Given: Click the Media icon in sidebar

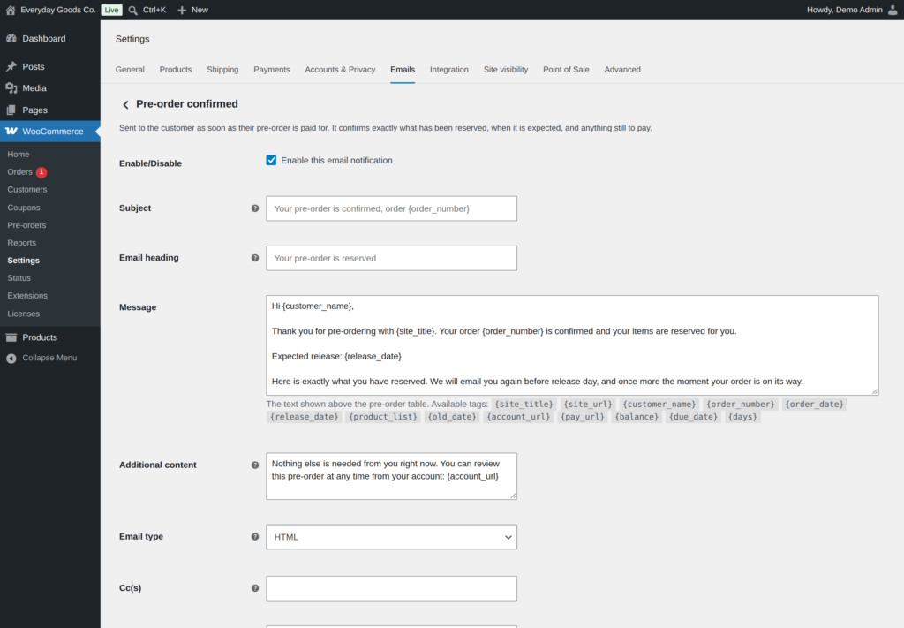Looking at the screenshot, I should point(11,88).
